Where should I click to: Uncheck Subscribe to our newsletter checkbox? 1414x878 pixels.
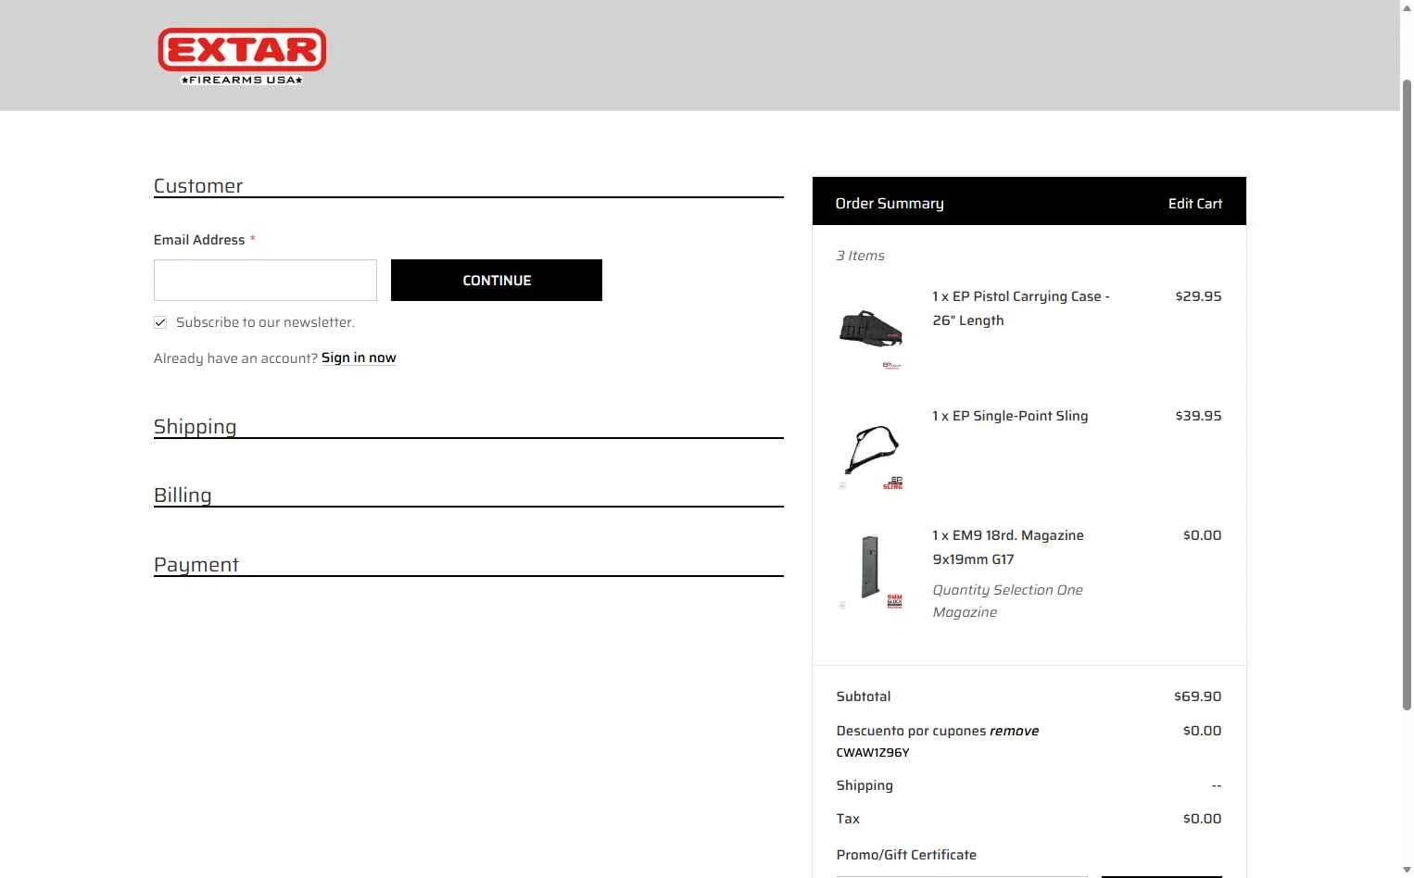[160, 322]
